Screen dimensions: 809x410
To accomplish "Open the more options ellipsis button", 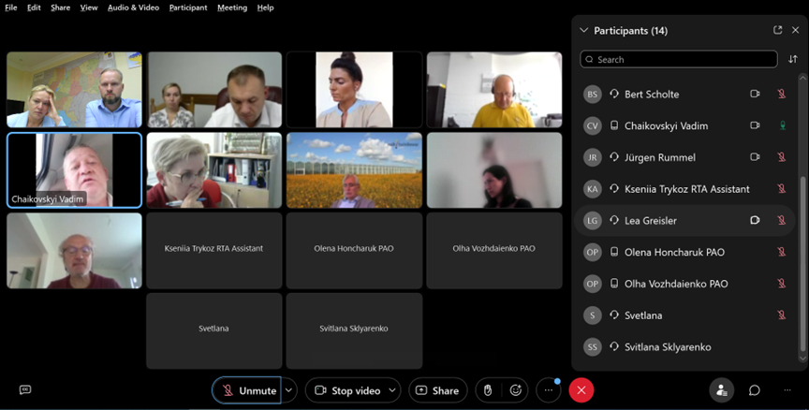I will [x=549, y=390].
